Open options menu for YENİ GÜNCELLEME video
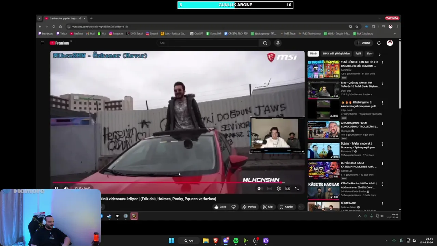 click(382, 63)
